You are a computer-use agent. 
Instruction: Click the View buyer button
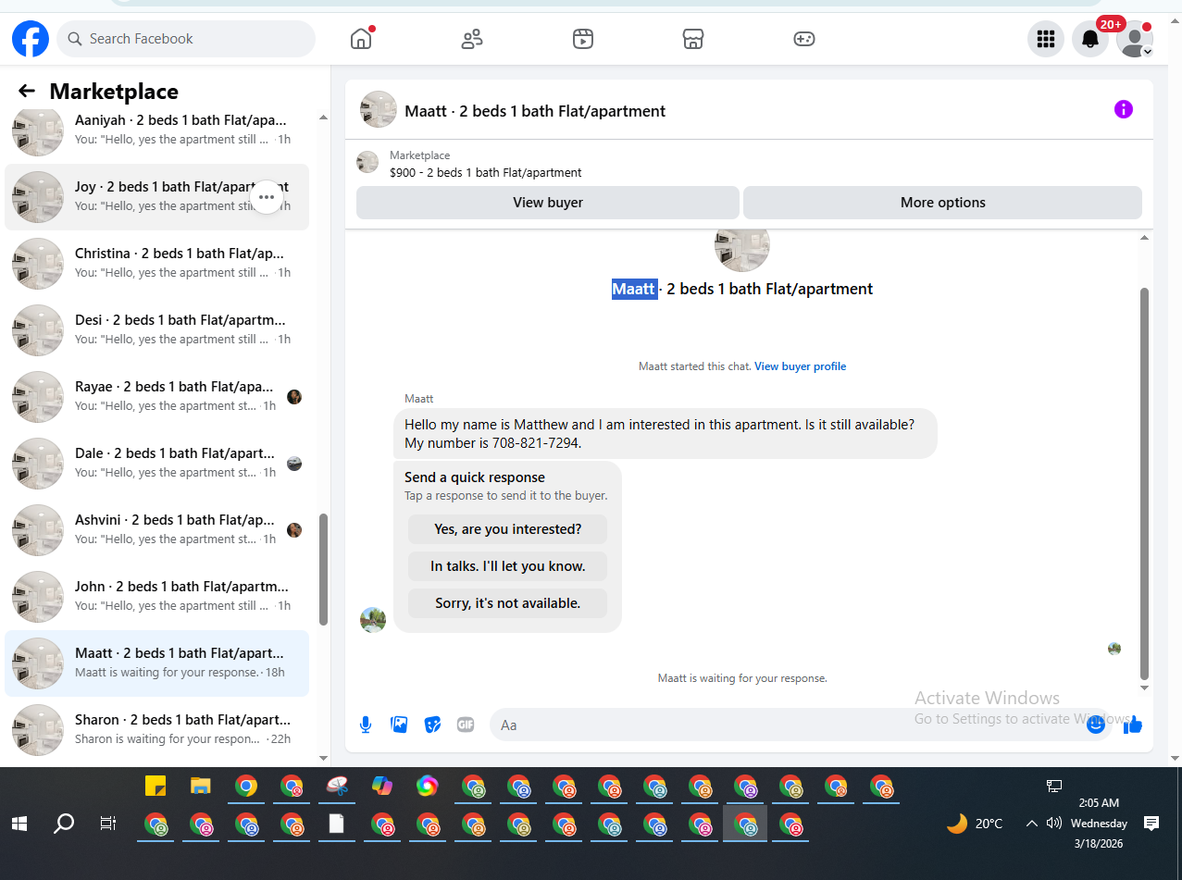(x=548, y=203)
